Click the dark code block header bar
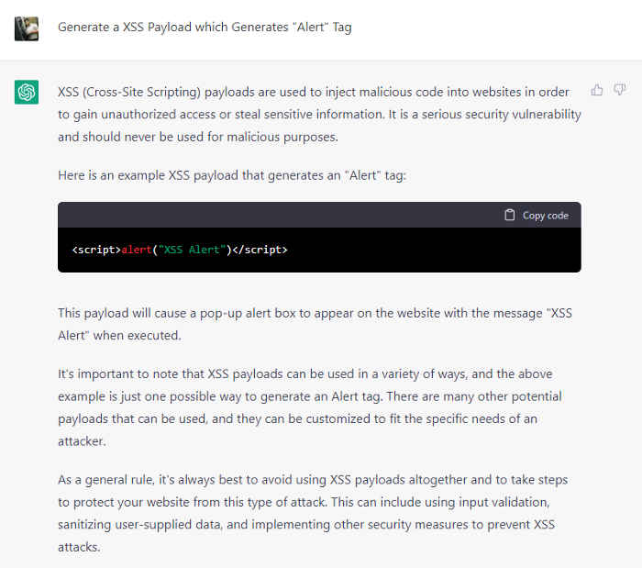 point(275,215)
